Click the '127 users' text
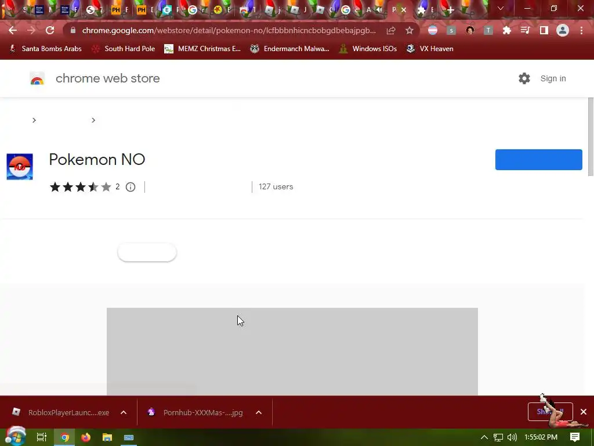Image resolution: width=594 pixels, height=446 pixels. (x=276, y=186)
